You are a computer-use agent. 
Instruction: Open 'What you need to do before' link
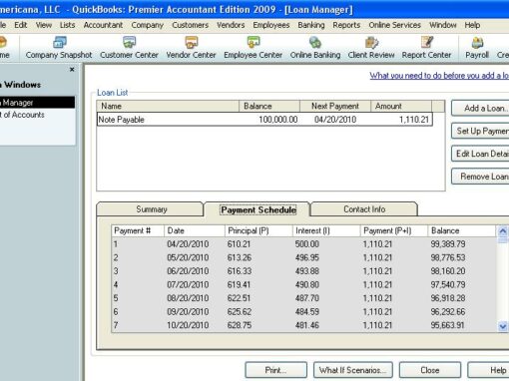439,76
